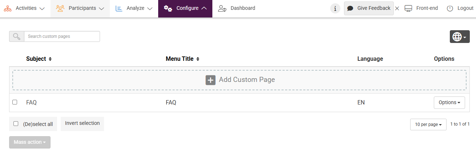Click the Add Custom Page button
476x162 pixels.
(240, 80)
